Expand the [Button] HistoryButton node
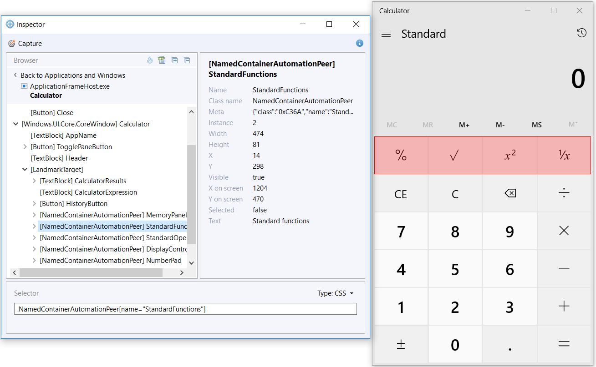The width and height of the screenshot is (596, 367). tap(34, 204)
